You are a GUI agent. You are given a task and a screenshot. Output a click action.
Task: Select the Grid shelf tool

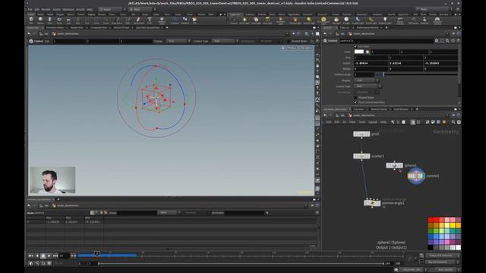[x=68, y=20]
